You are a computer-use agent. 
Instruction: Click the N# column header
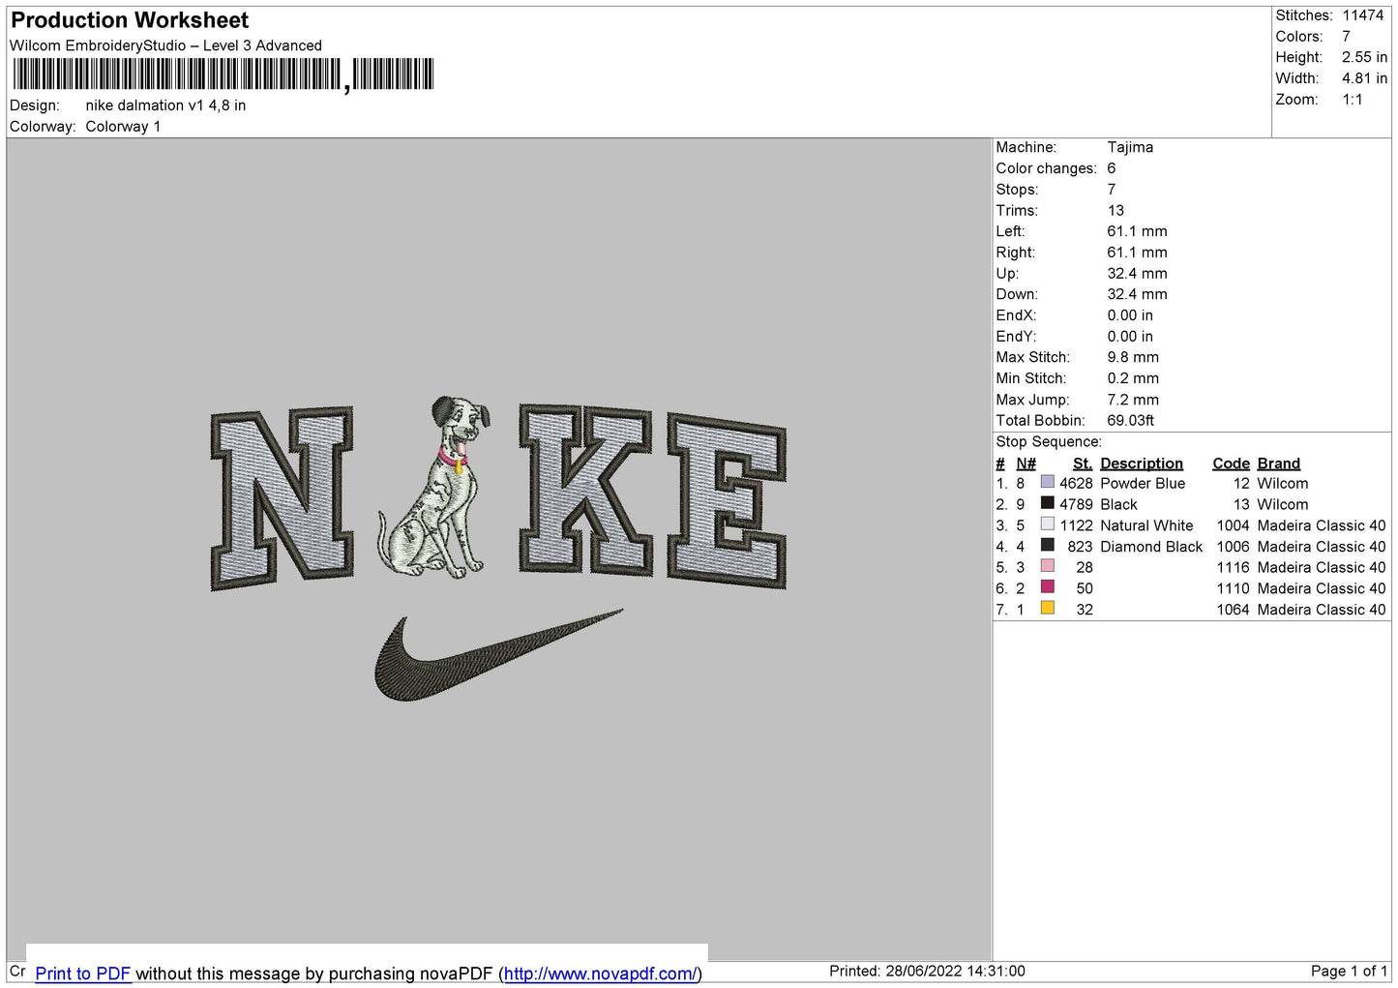tap(1026, 464)
